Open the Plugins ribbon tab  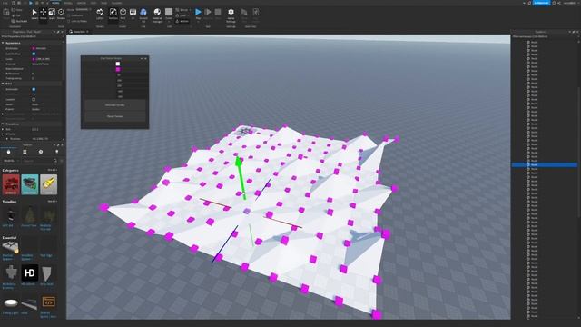point(117,3)
